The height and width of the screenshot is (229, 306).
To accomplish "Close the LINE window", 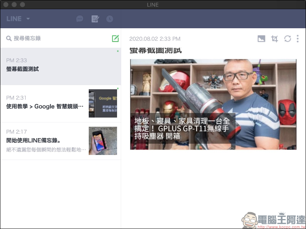I will coord(6,5).
